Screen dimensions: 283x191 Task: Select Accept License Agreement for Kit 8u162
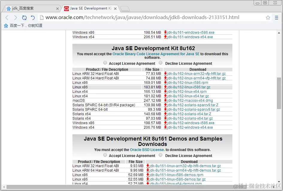(105, 63)
